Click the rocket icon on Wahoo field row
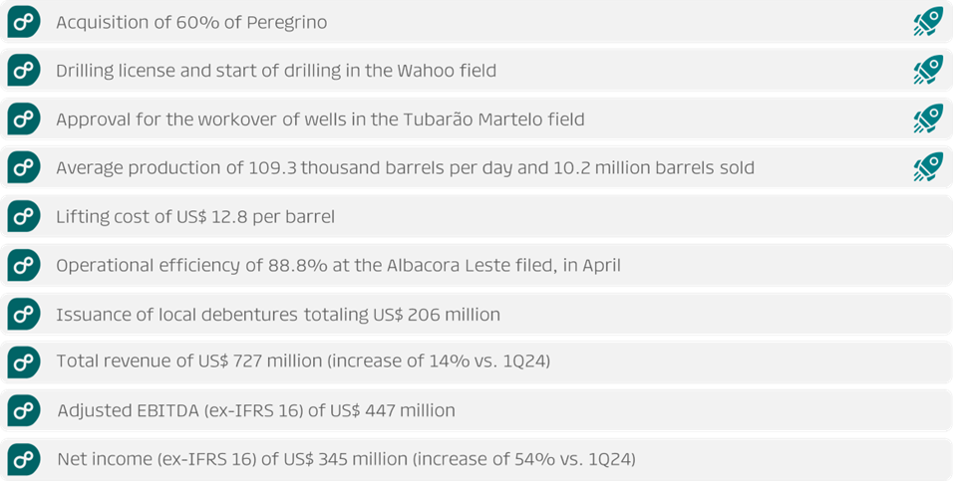 point(927,70)
